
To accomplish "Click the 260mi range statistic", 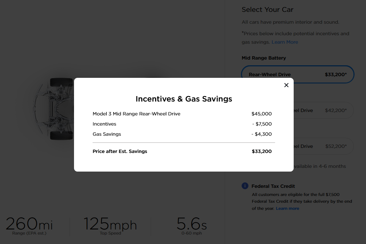I will coord(29,225).
